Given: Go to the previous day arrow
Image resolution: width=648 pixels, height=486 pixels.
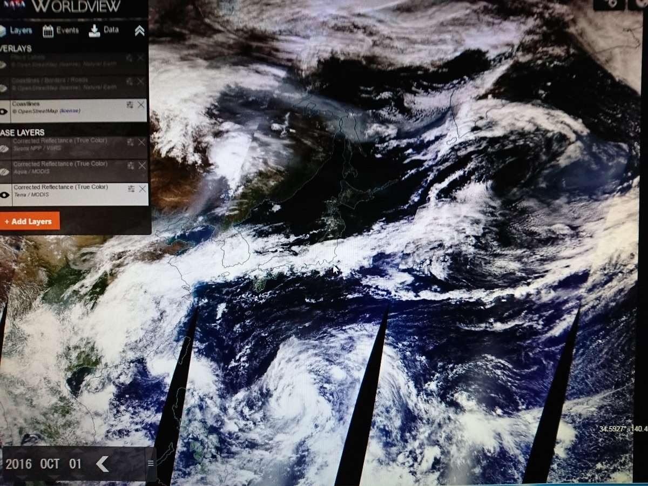Looking at the screenshot, I should click(x=103, y=463).
